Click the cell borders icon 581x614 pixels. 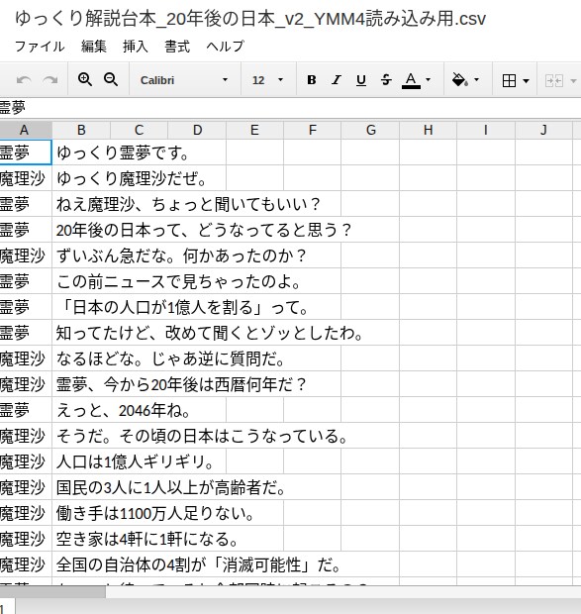click(509, 80)
